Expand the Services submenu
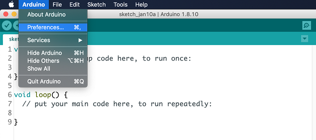Image resolution: width=316 pixels, height=140 pixels. click(x=53, y=40)
